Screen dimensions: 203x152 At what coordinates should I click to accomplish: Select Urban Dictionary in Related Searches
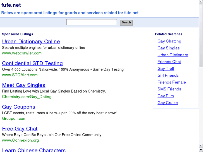coord(173,55)
